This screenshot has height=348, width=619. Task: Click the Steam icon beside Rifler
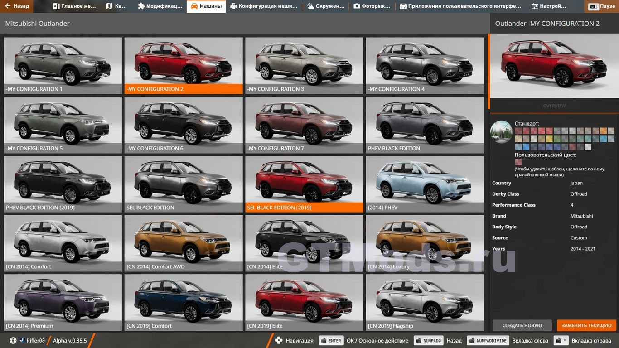pyautogui.click(x=22, y=341)
